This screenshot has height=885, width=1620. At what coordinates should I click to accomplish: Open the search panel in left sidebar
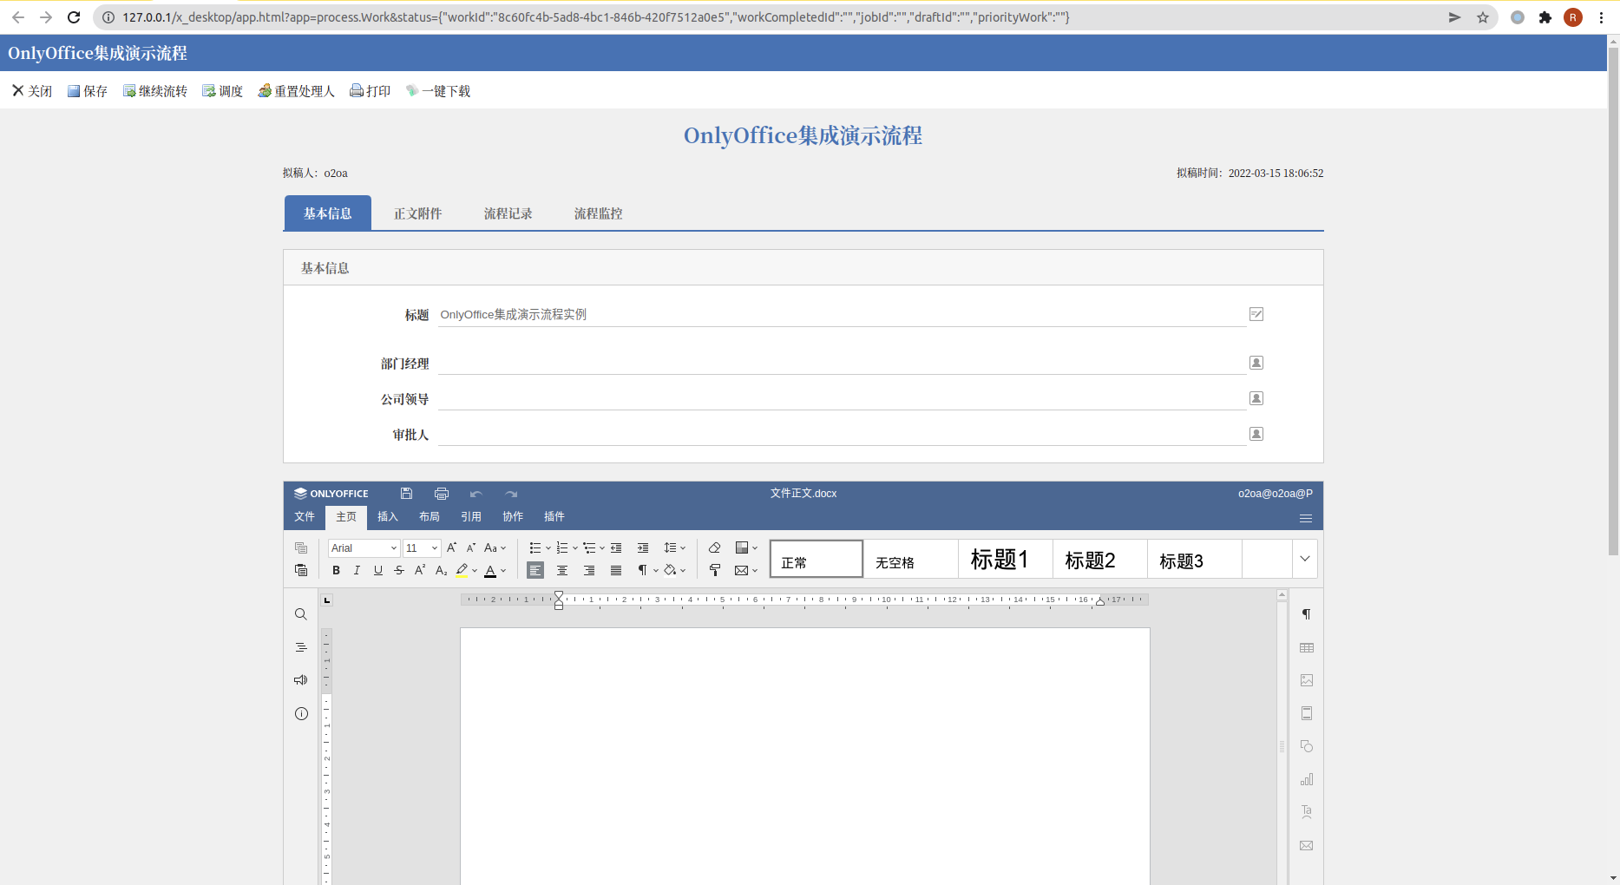(301, 614)
